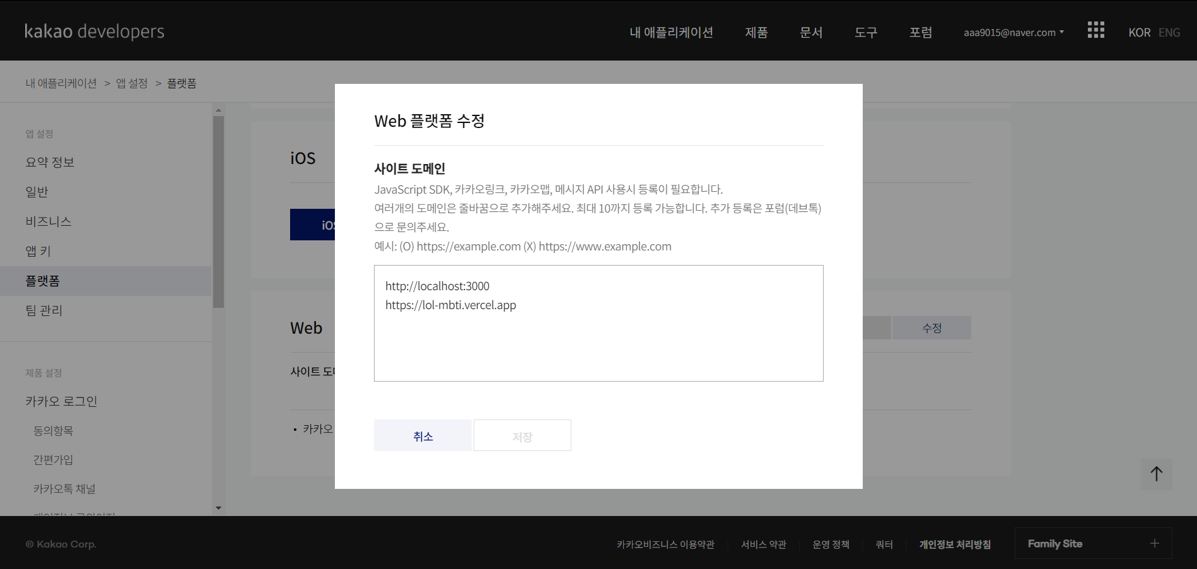The width and height of the screenshot is (1197, 569).
Task: Expand the Family Site plus icon
Action: (1154, 543)
